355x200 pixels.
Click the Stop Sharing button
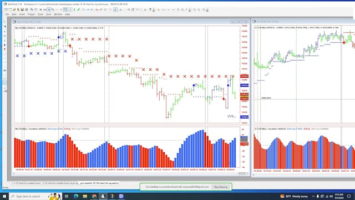[x=221, y=187]
